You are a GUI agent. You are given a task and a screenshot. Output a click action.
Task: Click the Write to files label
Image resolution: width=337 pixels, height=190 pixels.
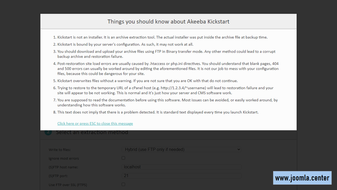pos(60,150)
